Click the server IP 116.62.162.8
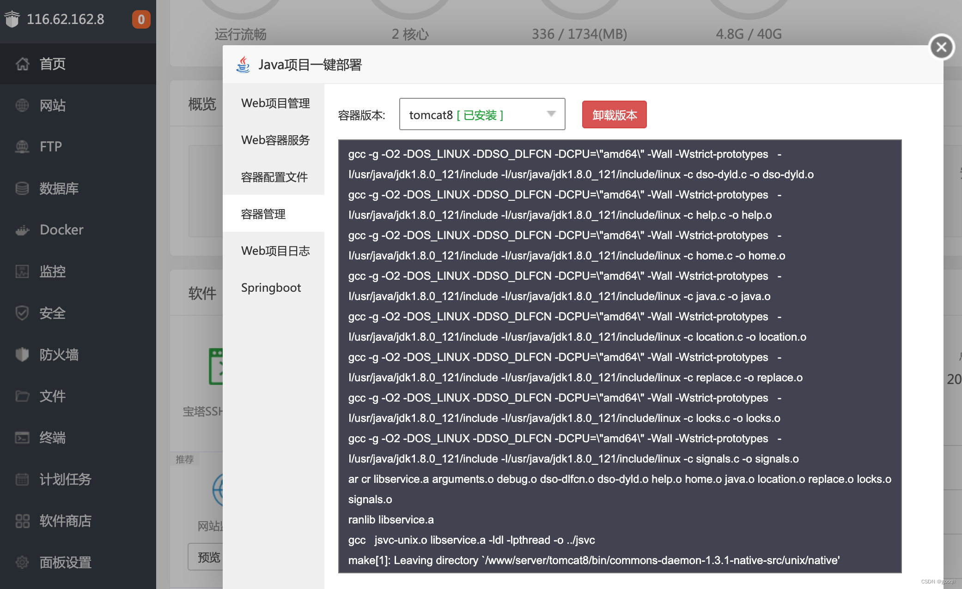Screen dimensions: 962x589 (x=66, y=19)
